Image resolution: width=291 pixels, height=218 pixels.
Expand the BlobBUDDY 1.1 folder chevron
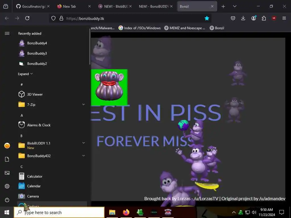pyautogui.click(x=84, y=143)
